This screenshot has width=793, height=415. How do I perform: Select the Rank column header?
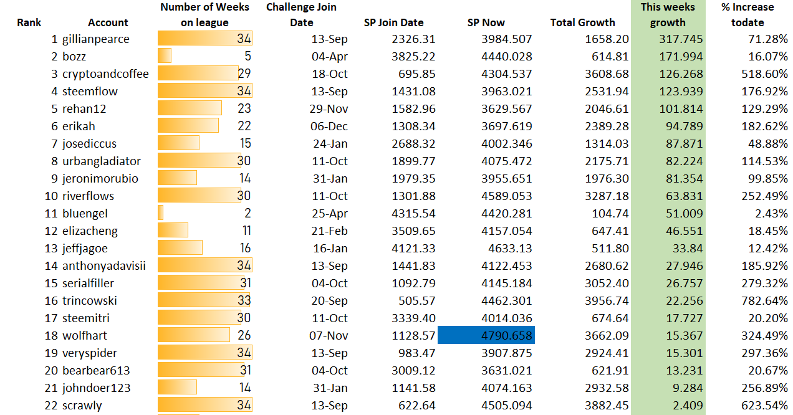point(29,22)
